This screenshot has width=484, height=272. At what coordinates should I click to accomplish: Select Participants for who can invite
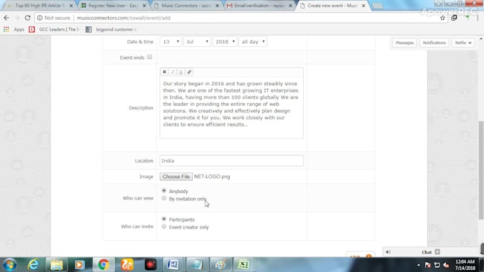click(164, 219)
